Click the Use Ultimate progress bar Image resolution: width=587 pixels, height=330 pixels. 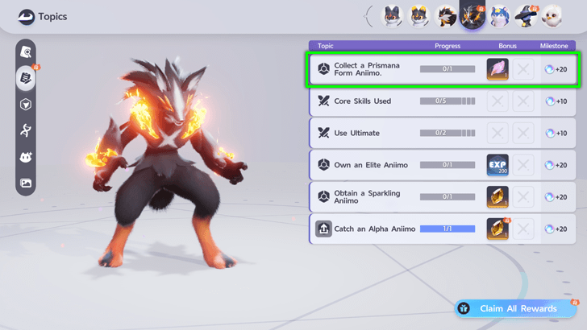pyautogui.click(x=448, y=133)
